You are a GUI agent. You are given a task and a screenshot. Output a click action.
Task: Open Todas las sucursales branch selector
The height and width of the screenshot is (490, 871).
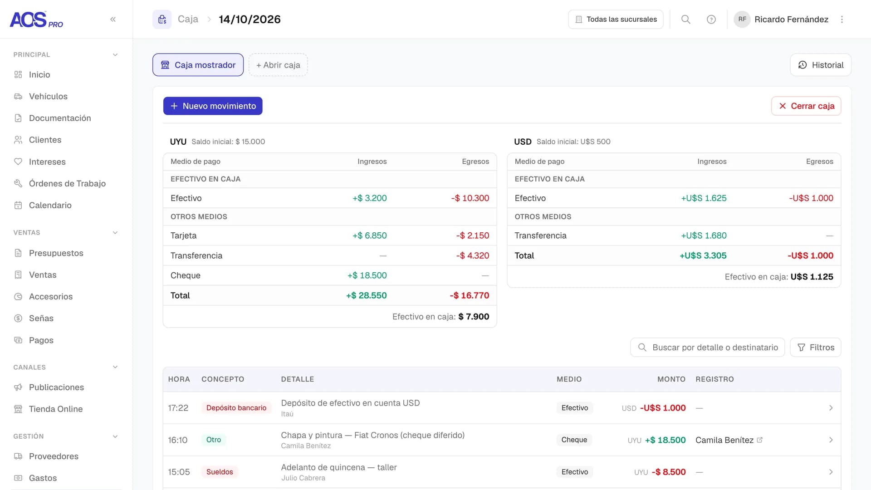click(616, 20)
